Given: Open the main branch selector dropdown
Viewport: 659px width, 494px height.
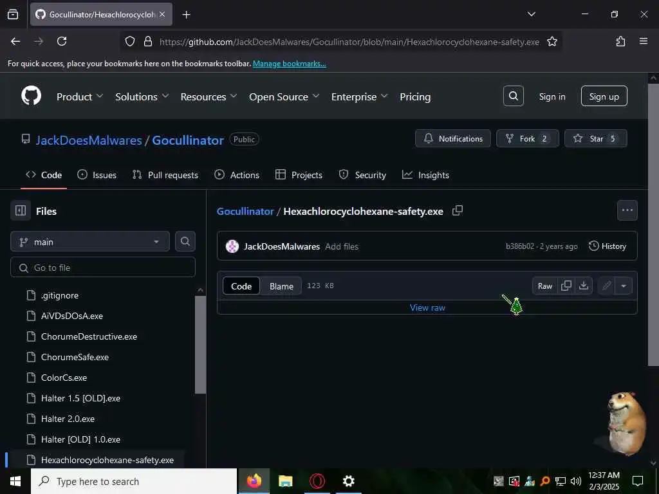Looking at the screenshot, I should [90, 242].
